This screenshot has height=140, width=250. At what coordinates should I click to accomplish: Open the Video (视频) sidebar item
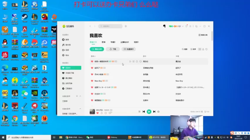tap(66, 50)
